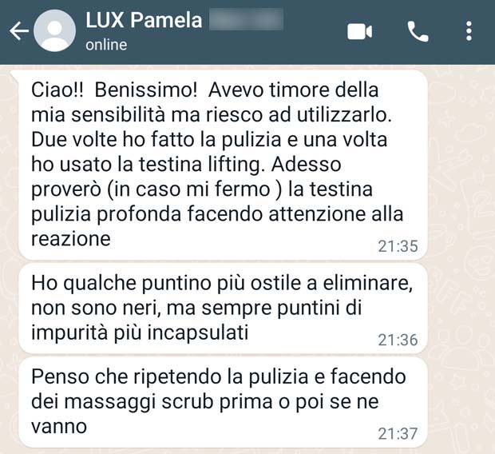Tap the 21:35 timestamp on first message
495x454 pixels.
tap(398, 246)
